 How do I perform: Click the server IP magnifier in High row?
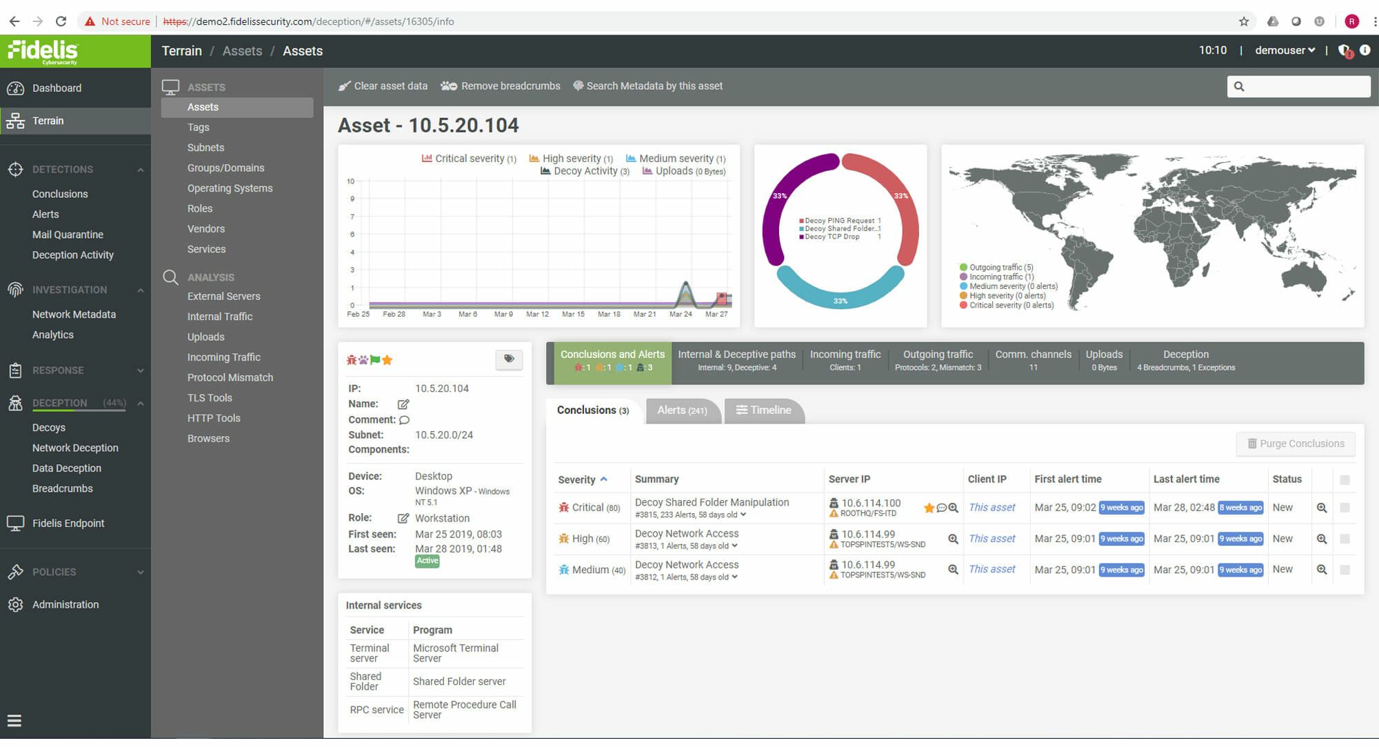tap(953, 539)
